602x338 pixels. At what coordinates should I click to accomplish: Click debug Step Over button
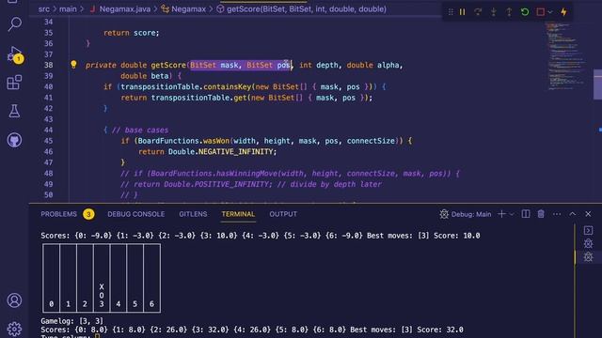pyautogui.click(x=478, y=12)
